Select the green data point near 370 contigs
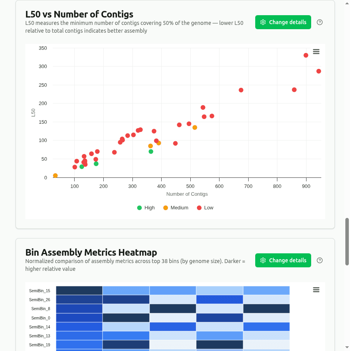 (x=151, y=151)
